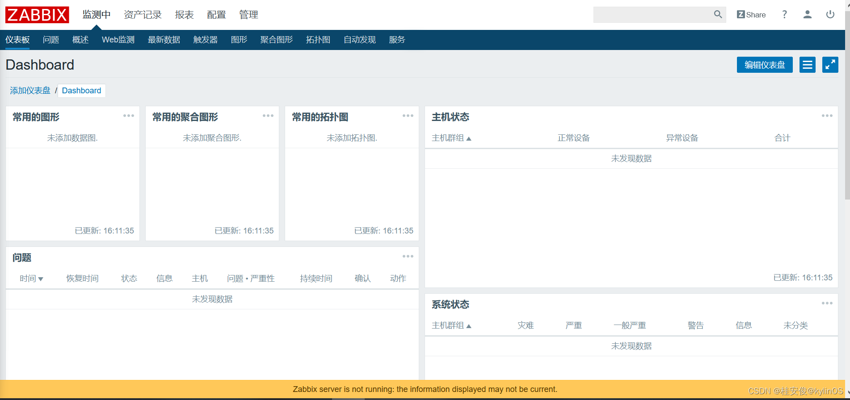Open the 触发器 submenu tab
The height and width of the screenshot is (400, 850).
click(206, 40)
